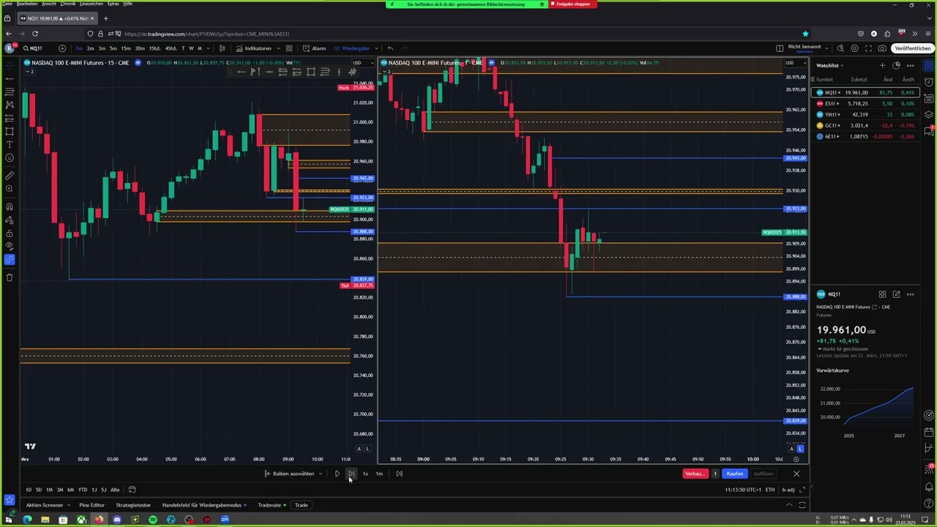Select the YTD date range
Image resolution: width=937 pixels, height=527 pixels.
(x=82, y=490)
